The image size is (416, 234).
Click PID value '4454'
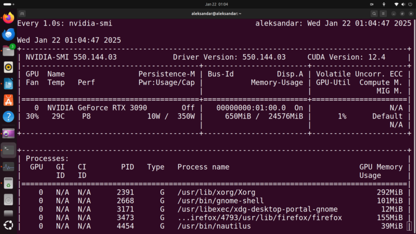tap(125, 226)
